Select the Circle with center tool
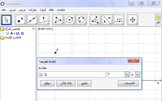162x101 pixels. point(70,20)
